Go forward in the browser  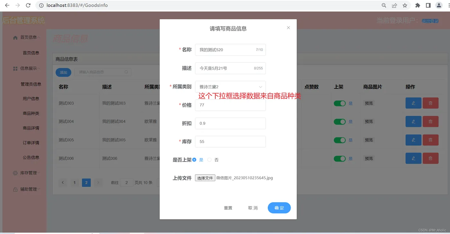coord(18,5)
